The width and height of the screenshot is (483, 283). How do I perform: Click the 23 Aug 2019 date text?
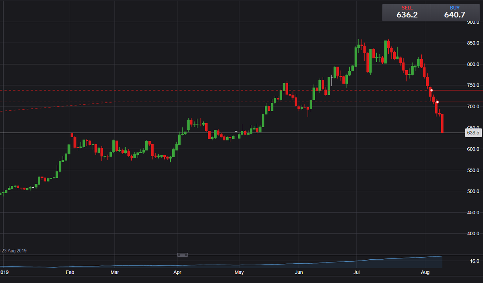point(14,251)
